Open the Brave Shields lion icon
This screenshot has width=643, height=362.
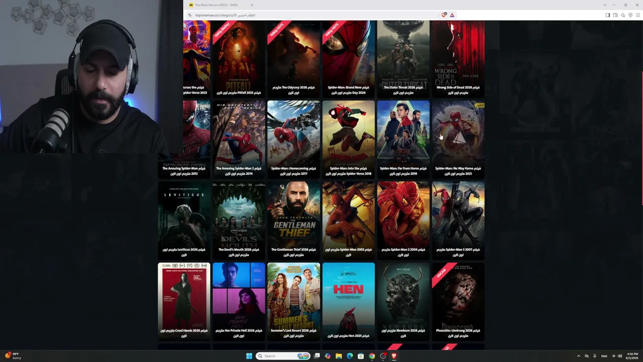coord(444,15)
